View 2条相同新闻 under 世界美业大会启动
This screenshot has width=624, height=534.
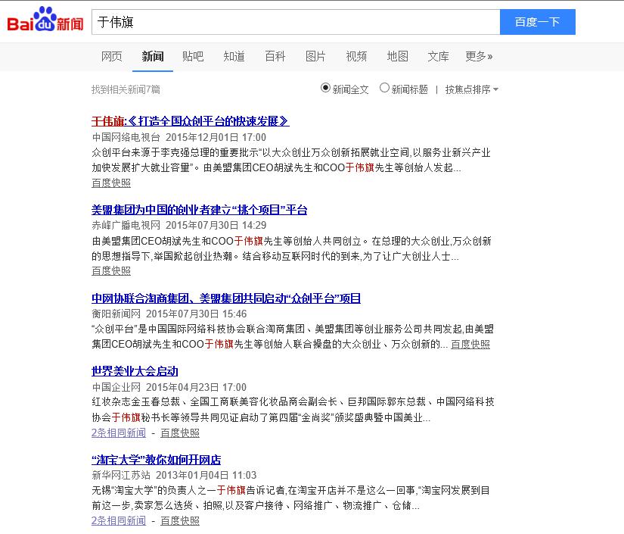(x=119, y=433)
